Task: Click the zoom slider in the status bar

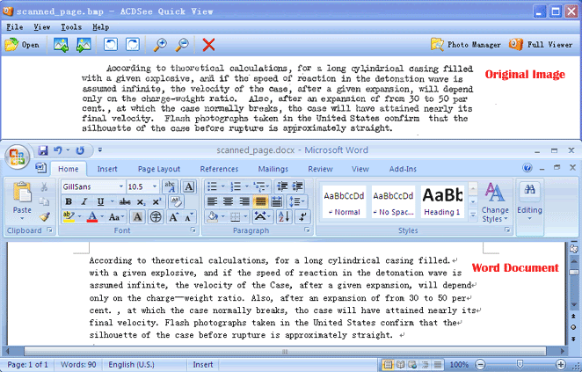Action: click(x=520, y=365)
